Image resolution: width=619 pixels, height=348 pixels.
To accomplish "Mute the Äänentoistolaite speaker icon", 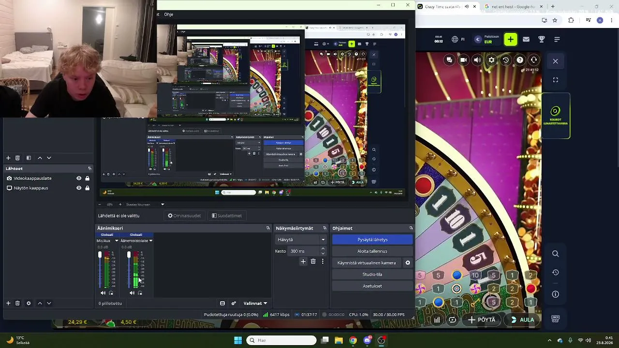I will click(132, 293).
